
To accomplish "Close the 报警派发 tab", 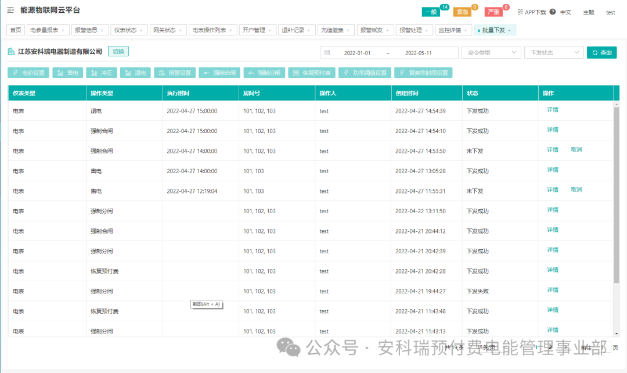I will click(x=387, y=30).
